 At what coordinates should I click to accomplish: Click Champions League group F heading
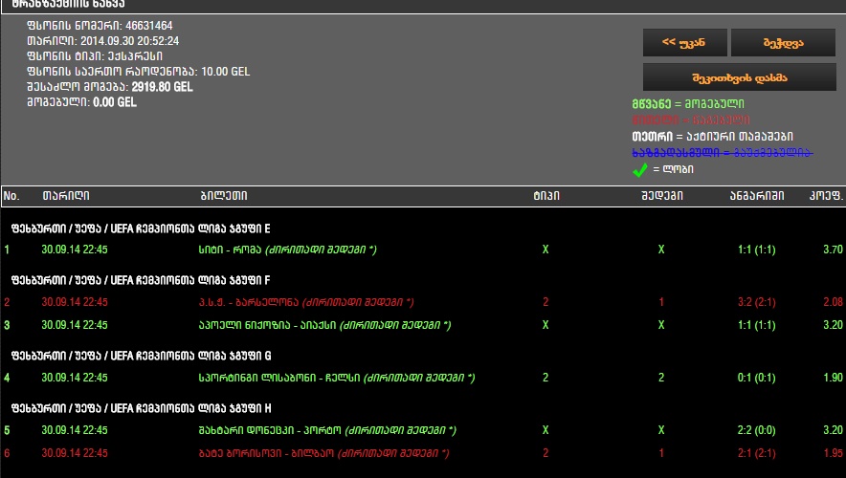pos(141,280)
